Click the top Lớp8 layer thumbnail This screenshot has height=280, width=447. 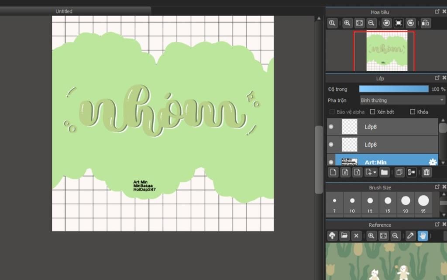pyautogui.click(x=350, y=127)
